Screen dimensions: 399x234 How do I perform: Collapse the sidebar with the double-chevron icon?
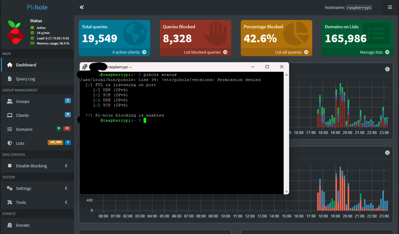[x=82, y=7]
